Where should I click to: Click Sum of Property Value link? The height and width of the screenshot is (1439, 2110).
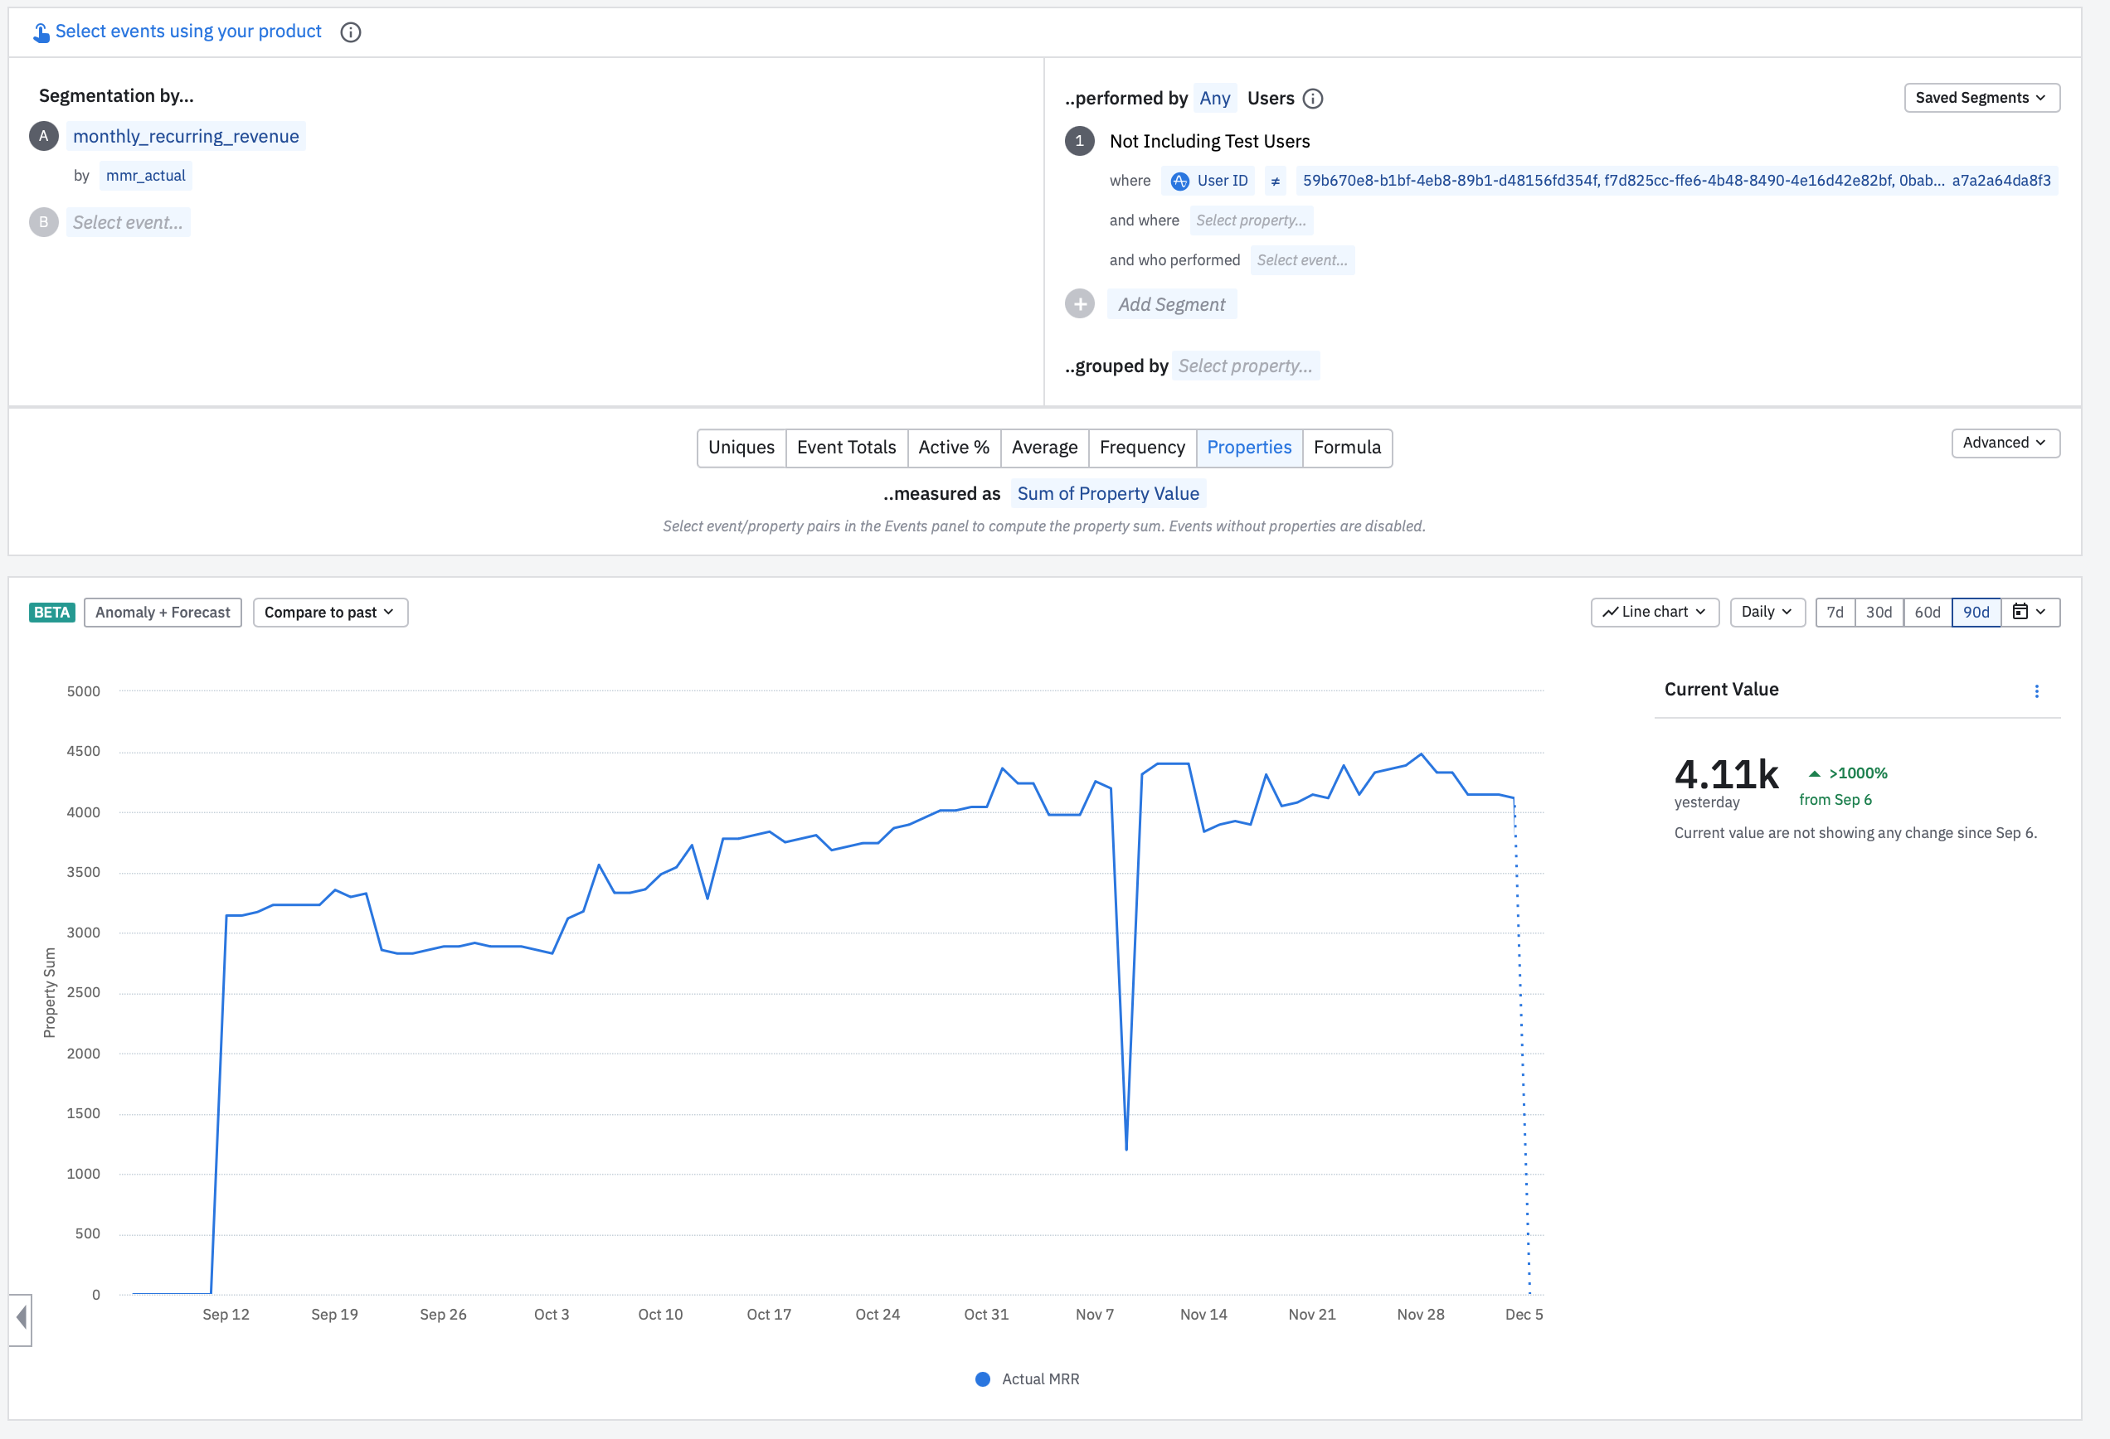click(1107, 493)
